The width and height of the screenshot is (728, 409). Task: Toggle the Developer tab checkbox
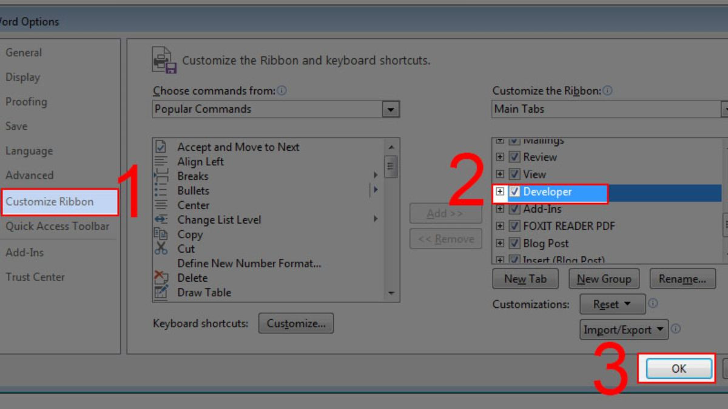coord(514,191)
